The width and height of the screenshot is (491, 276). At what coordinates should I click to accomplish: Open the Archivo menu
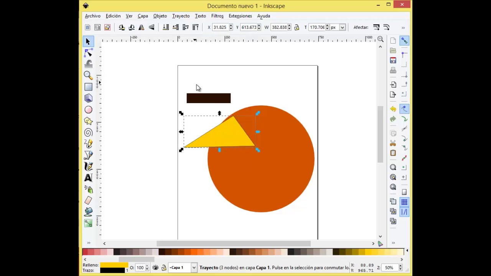point(93,16)
